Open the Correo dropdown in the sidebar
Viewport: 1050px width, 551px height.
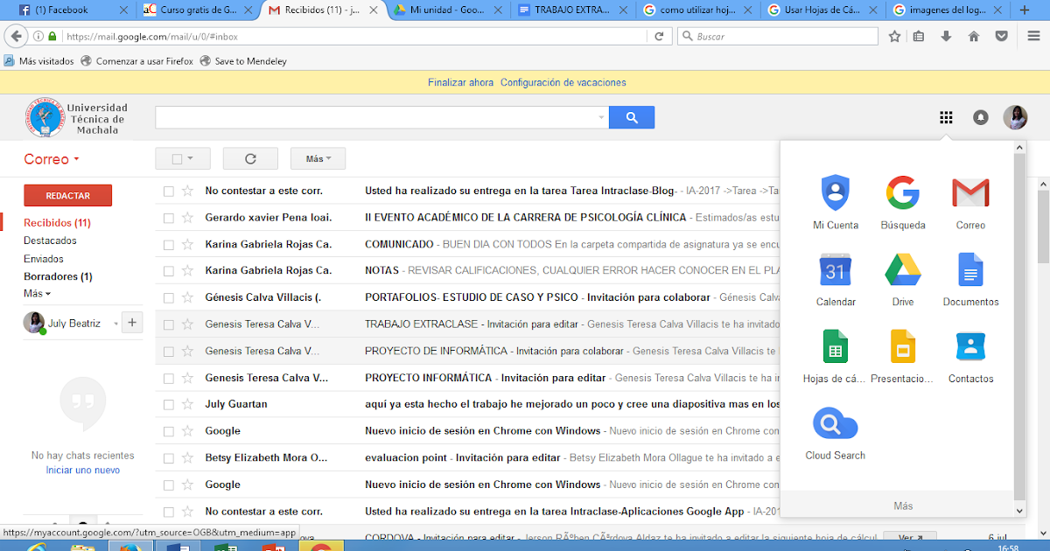[x=51, y=159]
